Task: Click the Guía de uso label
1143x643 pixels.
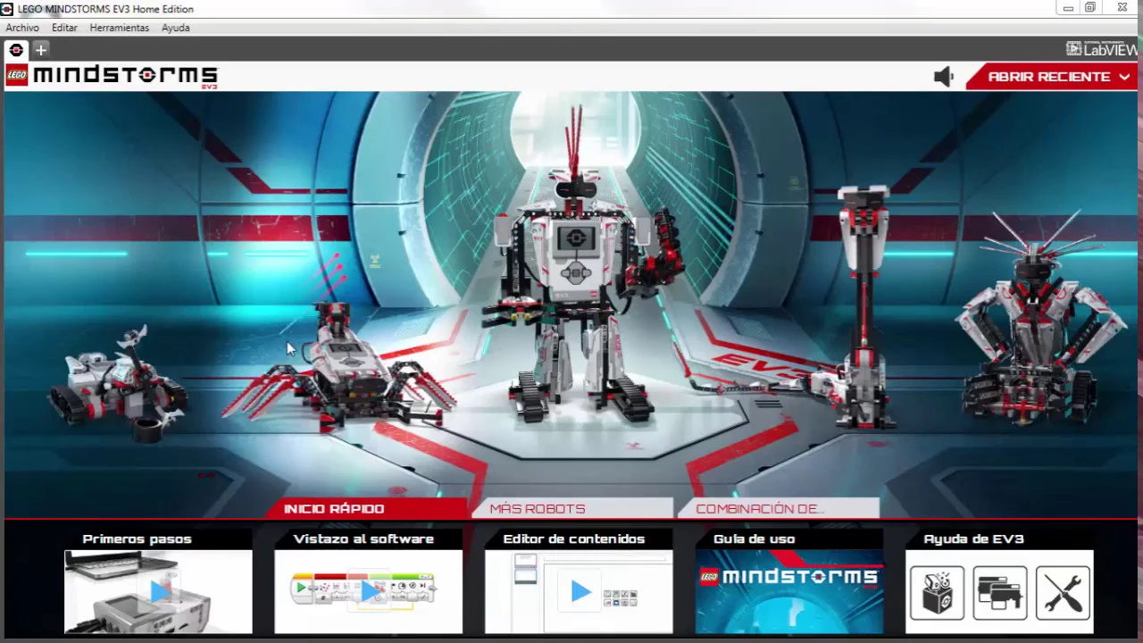Action: click(x=754, y=539)
